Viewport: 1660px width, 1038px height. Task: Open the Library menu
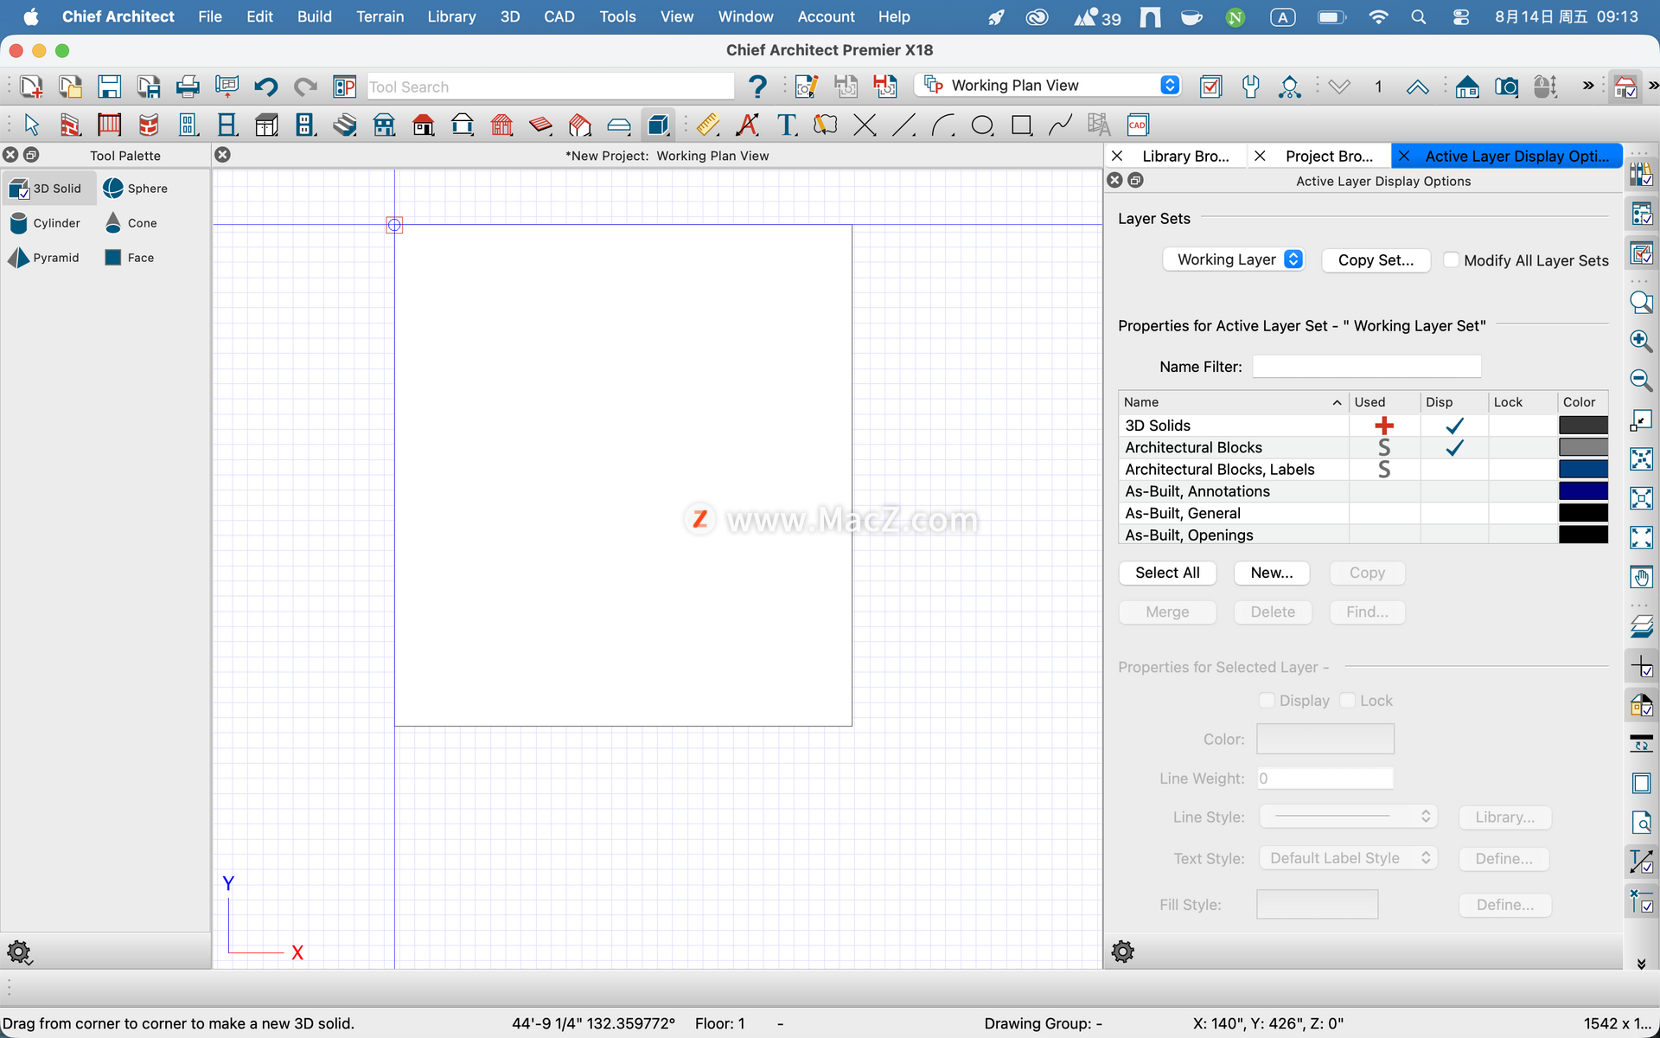(x=451, y=16)
